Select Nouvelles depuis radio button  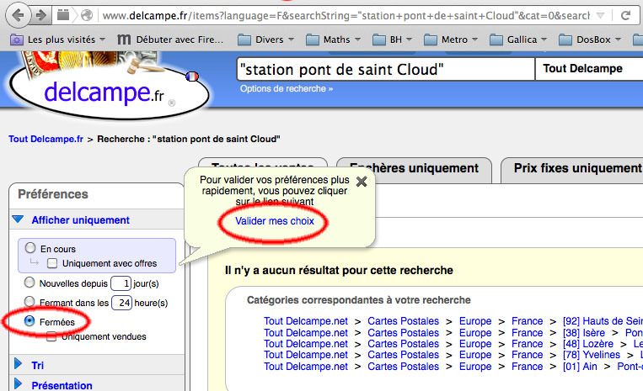pyautogui.click(x=29, y=283)
